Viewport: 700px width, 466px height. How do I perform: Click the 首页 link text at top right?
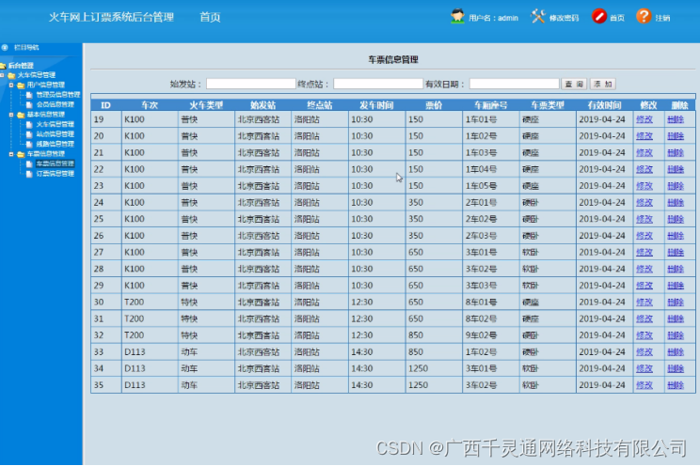617,18
